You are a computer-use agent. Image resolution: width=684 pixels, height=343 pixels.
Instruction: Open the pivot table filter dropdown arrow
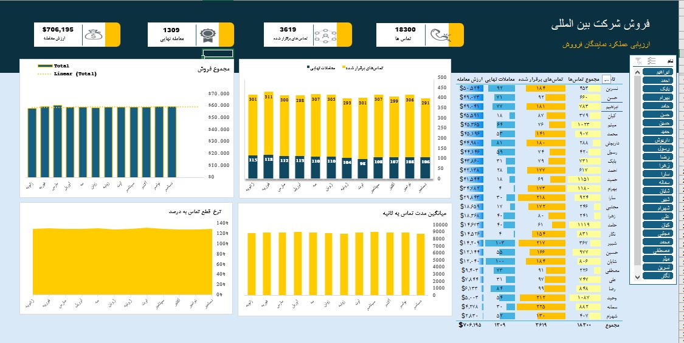(606, 80)
